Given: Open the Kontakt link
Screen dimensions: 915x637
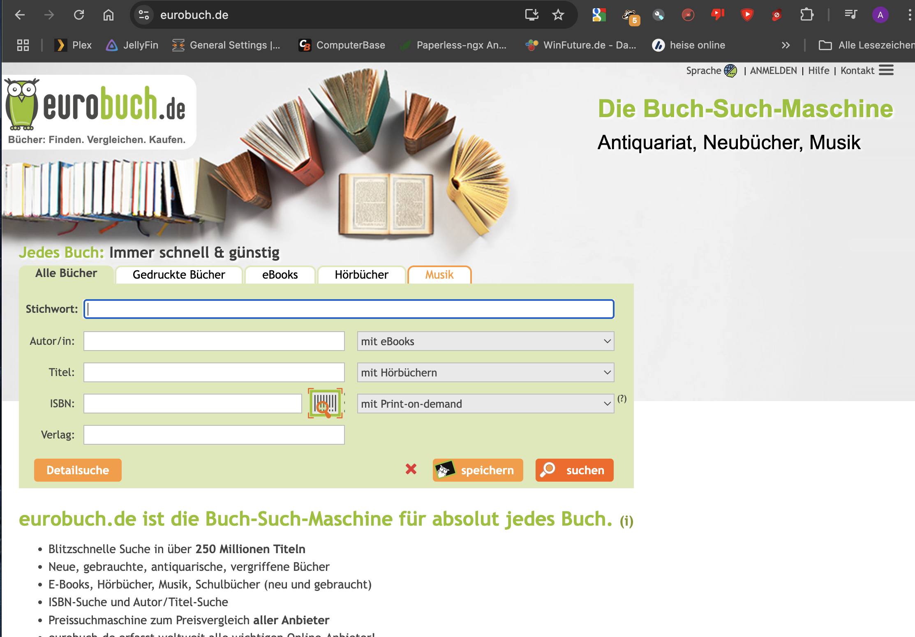Looking at the screenshot, I should [857, 71].
